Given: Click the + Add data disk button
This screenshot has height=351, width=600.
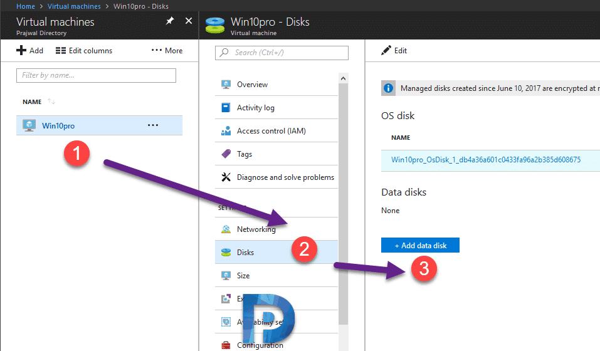Looking at the screenshot, I should pyautogui.click(x=420, y=245).
